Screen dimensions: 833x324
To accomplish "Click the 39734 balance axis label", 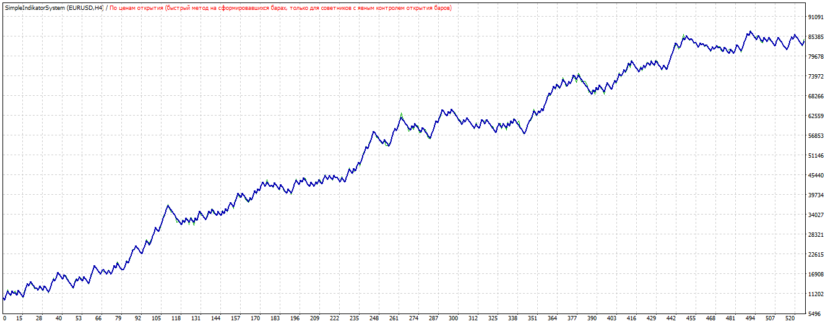I will tap(817, 195).
